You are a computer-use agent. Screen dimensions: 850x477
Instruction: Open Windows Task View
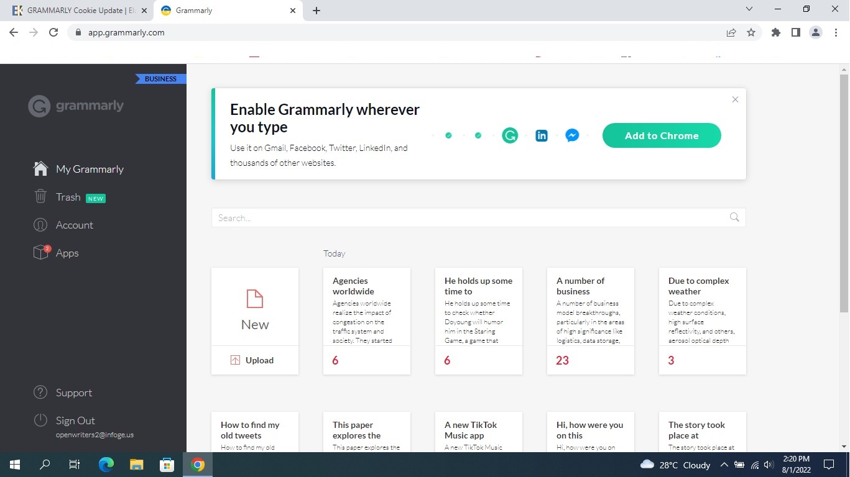pyautogui.click(x=75, y=465)
